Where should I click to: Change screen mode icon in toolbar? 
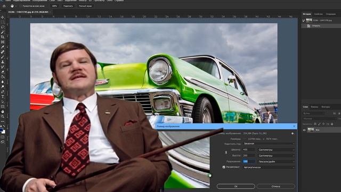click(3, 142)
